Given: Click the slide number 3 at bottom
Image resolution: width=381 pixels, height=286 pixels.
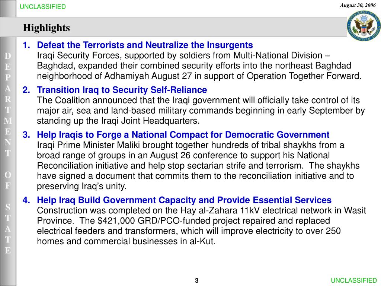Looking at the screenshot, I should 197,280.
